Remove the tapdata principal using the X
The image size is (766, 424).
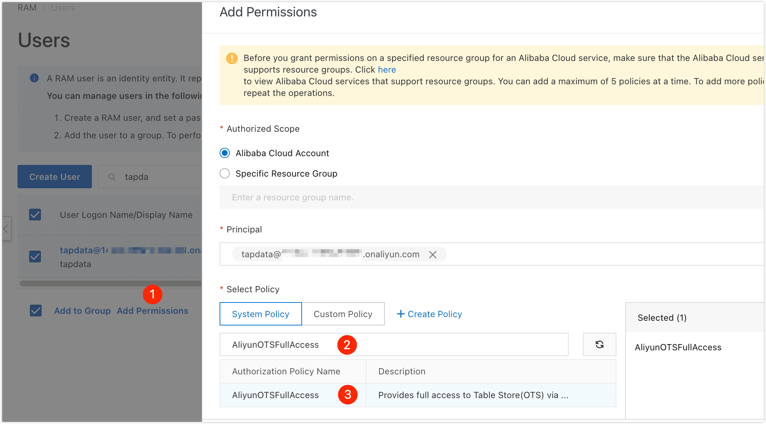pyautogui.click(x=433, y=254)
